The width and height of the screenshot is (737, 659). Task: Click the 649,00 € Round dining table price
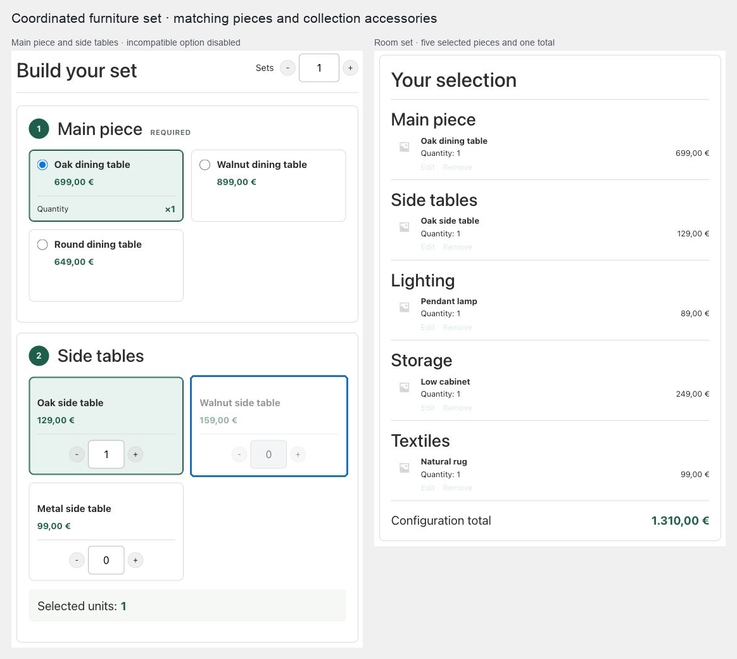point(74,262)
